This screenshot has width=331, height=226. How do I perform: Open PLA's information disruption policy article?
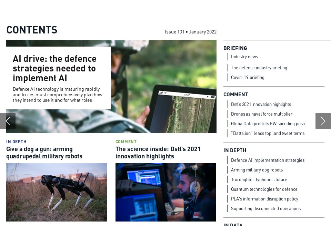pyautogui.click(x=265, y=199)
